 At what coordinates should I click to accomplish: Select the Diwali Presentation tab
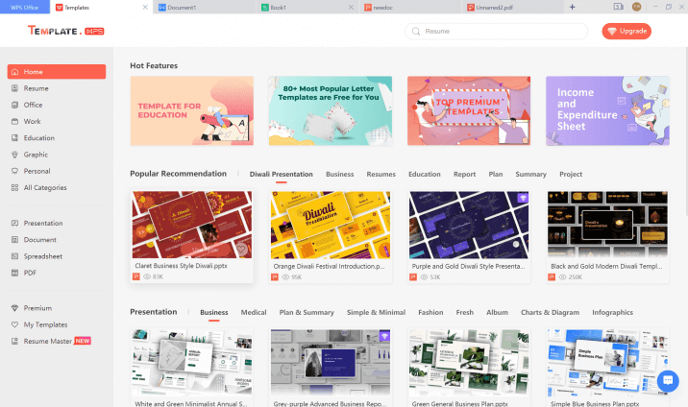(x=281, y=175)
